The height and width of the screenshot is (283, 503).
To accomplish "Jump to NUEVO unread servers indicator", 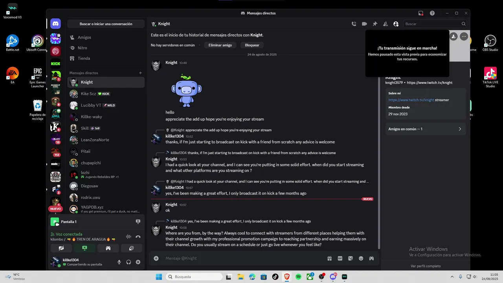I will click(x=55, y=209).
